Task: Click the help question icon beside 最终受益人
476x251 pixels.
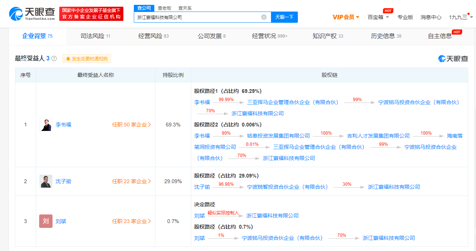Action: (x=54, y=59)
